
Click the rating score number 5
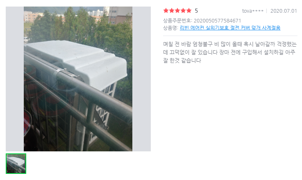click(196, 11)
